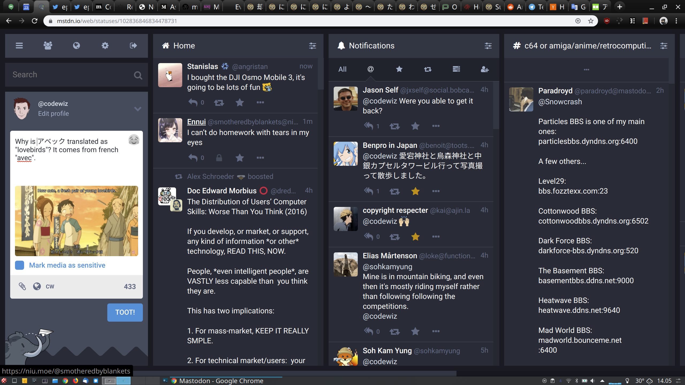Click the logout icon in navigation bar
Image resolution: width=685 pixels, height=385 pixels.
(133, 46)
